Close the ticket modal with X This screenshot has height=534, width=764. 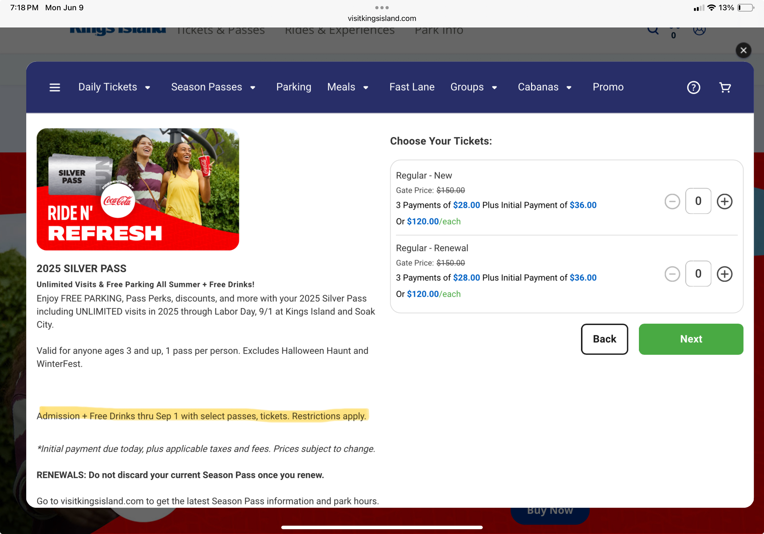coord(744,50)
